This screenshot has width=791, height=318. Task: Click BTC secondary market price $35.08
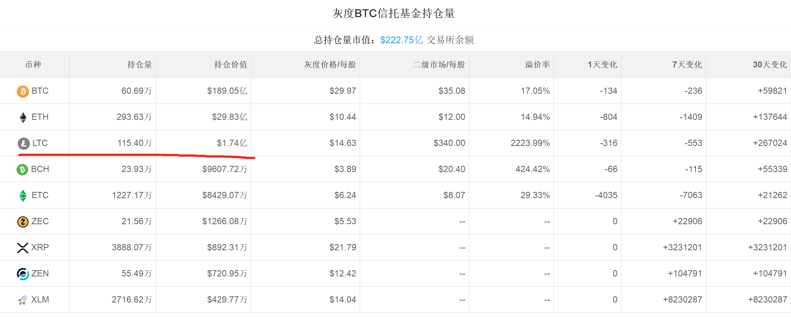point(452,91)
